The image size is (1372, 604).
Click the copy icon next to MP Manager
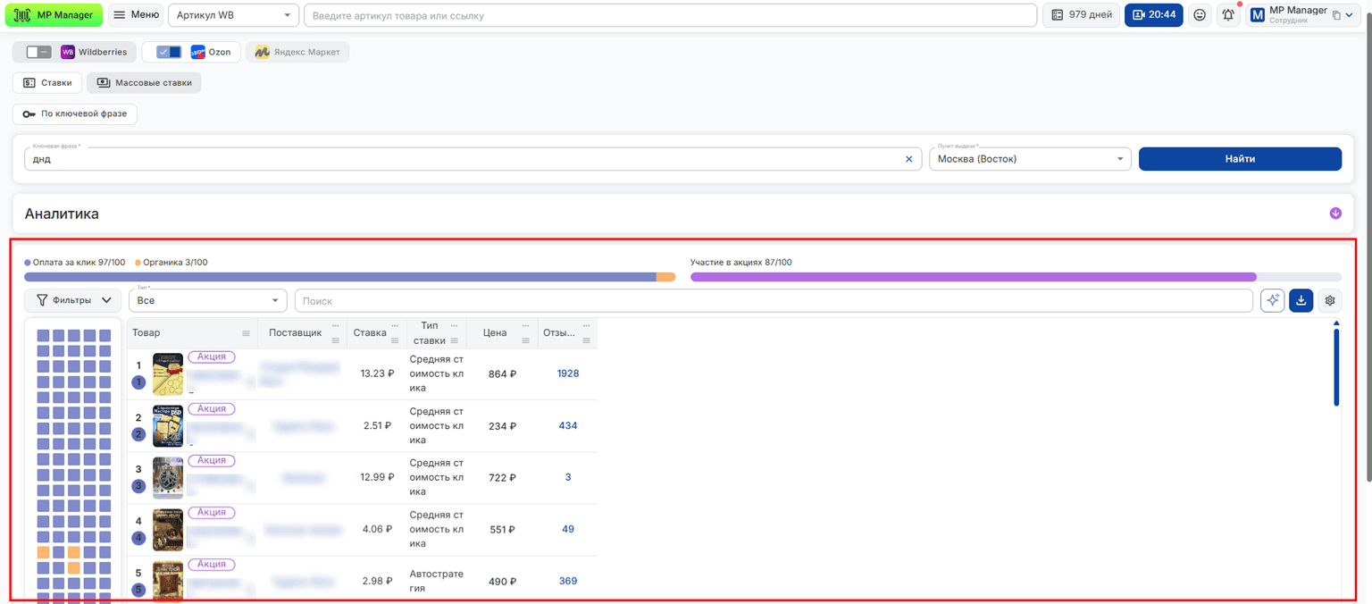point(1336,15)
